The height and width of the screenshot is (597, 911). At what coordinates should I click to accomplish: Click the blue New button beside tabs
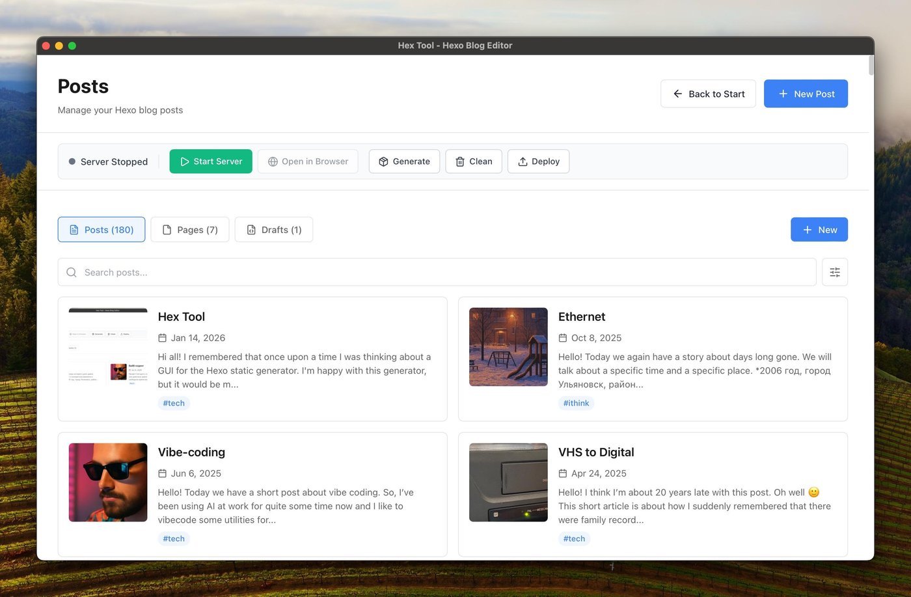click(819, 230)
